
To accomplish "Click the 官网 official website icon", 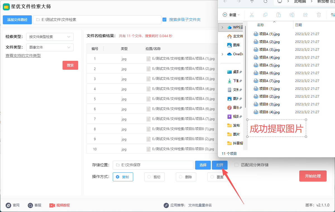I will point(8,205).
